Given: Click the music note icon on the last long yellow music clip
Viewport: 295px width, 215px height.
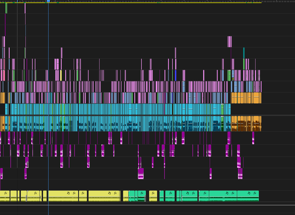Looking at the screenshot, I should point(109,193).
